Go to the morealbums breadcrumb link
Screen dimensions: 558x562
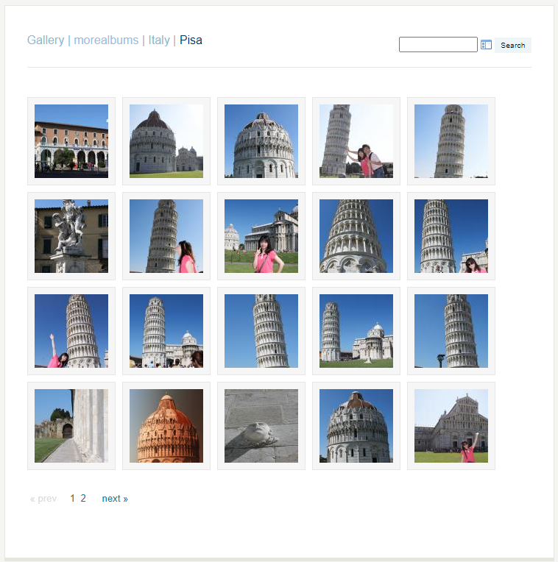(x=106, y=40)
